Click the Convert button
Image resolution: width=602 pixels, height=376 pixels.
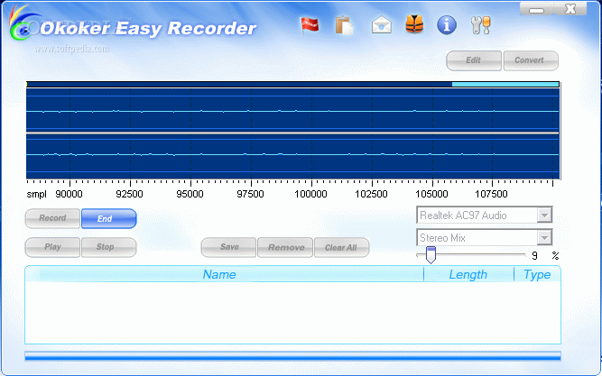coord(531,60)
